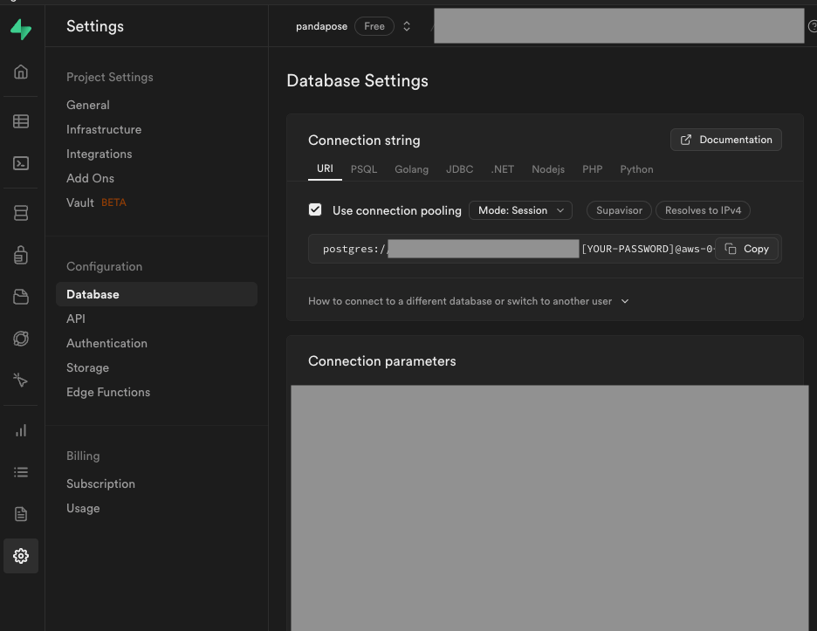The image size is (817, 631).
Task: Open the Home icon in sidebar
Action: (21, 72)
